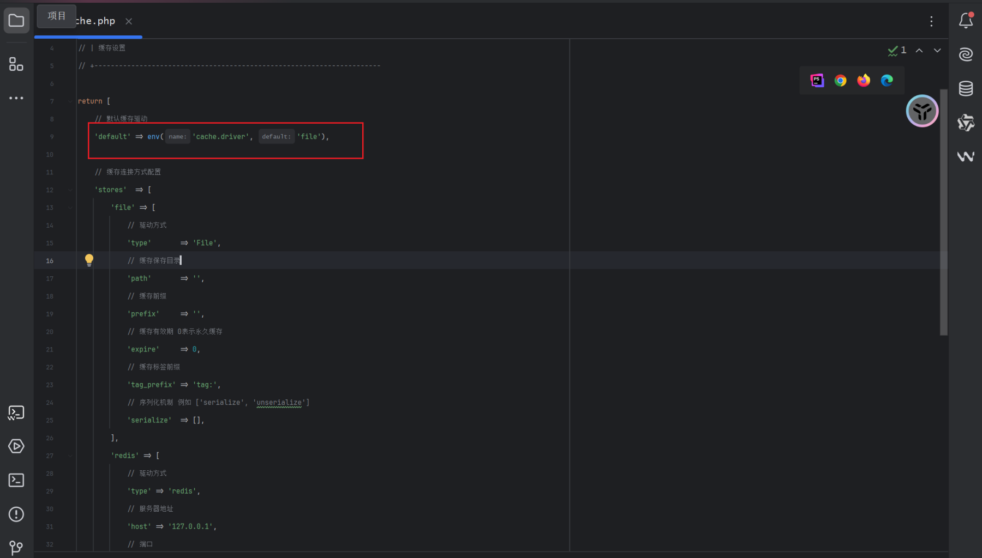Screen dimensions: 982x558
Task: Open the Notifications bell panel
Action: point(966,21)
